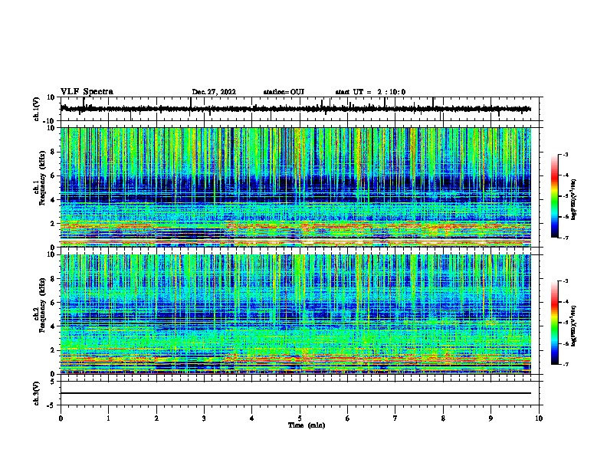Click the "ch.3(V)" axis label
The height and width of the screenshot is (469, 607).
coord(37,393)
